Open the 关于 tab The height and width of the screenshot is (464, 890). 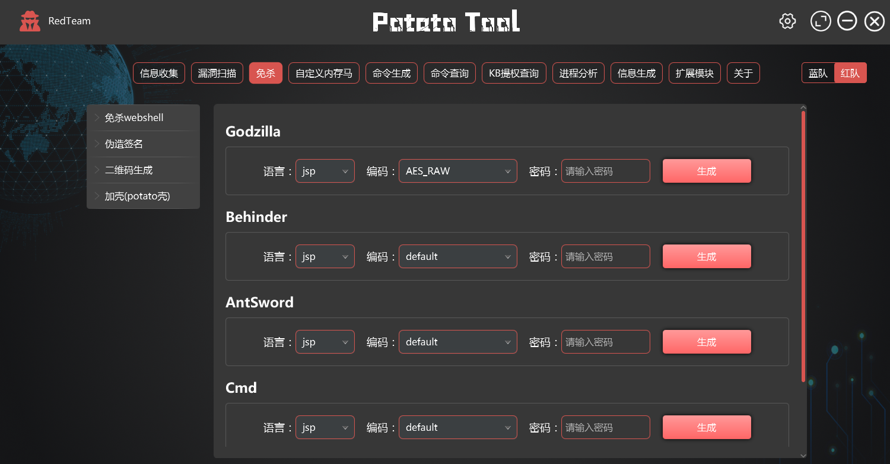point(743,73)
